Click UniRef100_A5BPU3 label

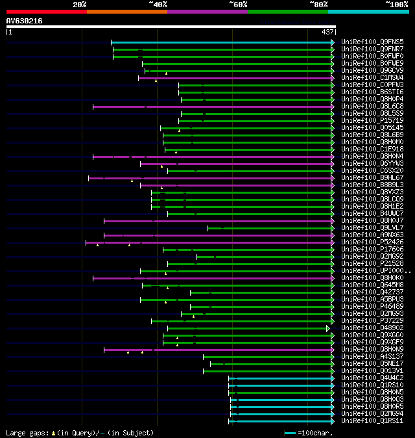click(x=372, y=300)
